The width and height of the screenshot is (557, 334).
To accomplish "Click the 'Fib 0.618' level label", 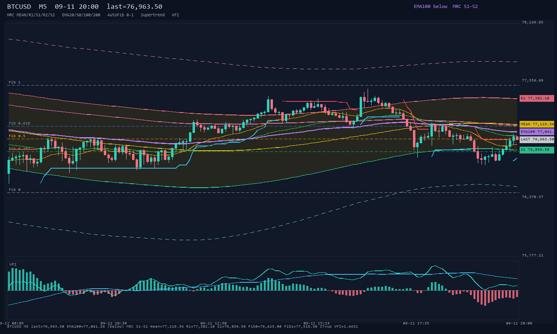I will pos(19,123).
